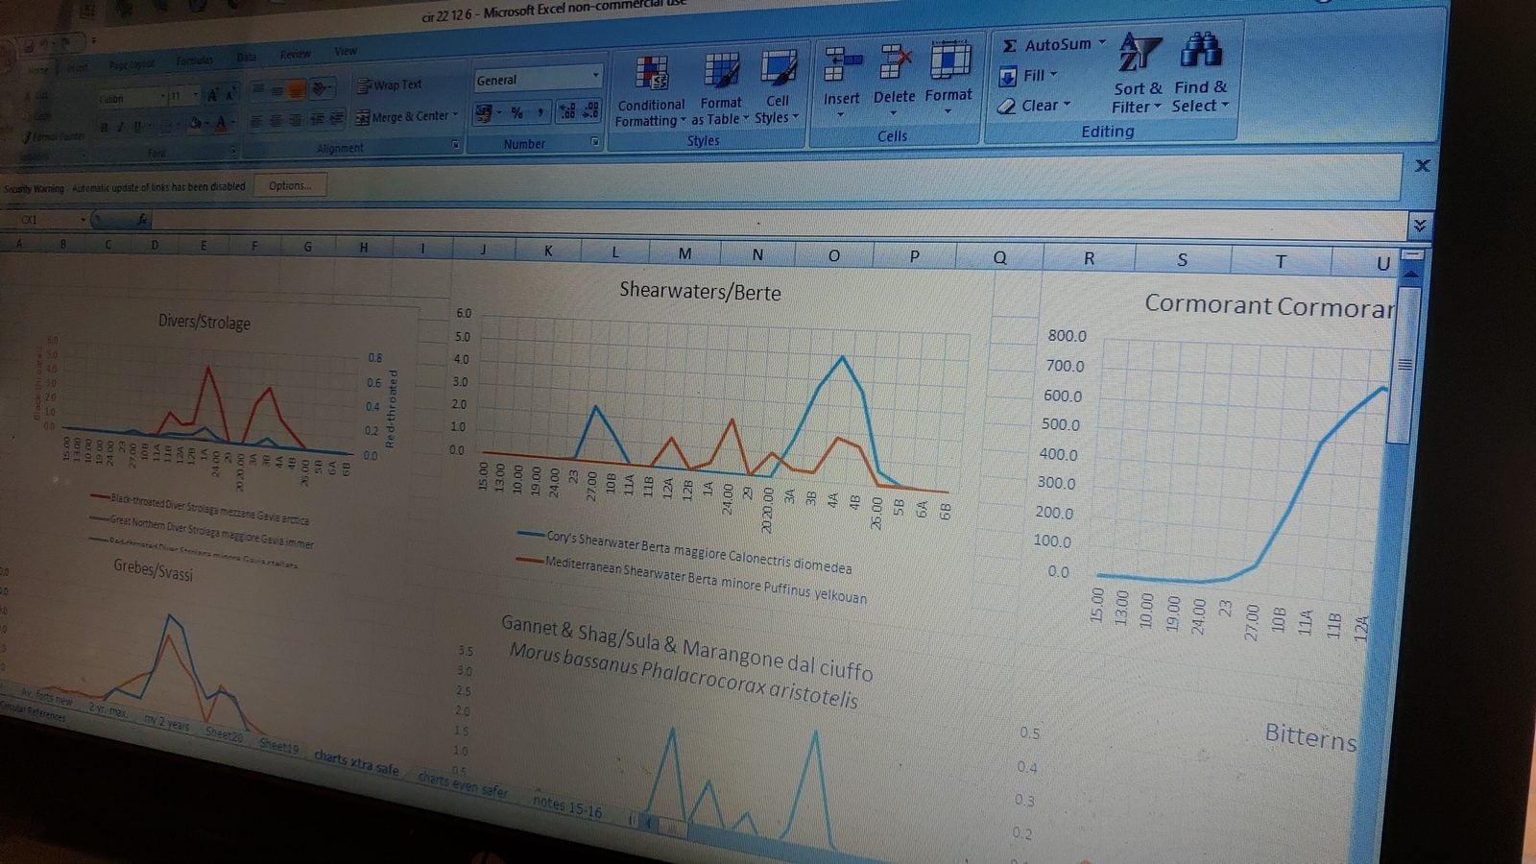This screenshot has width=1536, height=864.
Task: Switch to the Page Layout ribbon tab
Action: coord(132,64)
